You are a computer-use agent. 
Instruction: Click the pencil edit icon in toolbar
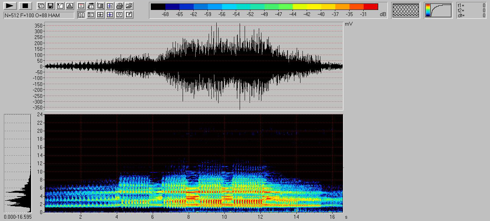[x=129, y=15]
